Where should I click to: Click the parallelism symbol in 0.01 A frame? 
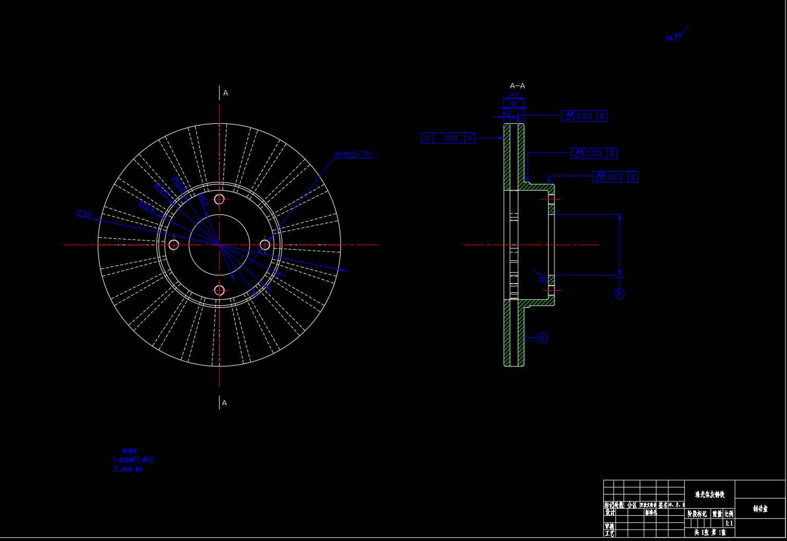(x=427, y=138)
